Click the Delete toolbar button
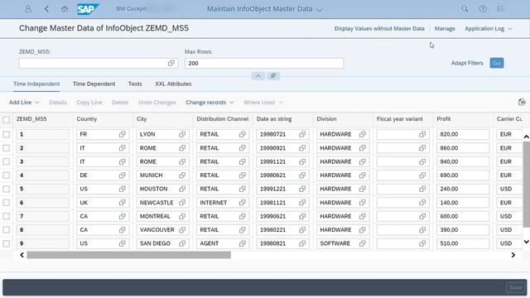530x298 pixels. tap(120, 102)
